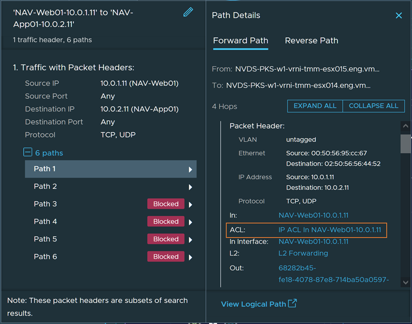Viewport: 412px width, 324px height.
Task: Click the arrow next to Path 4
Action: [x=191, y=222]
